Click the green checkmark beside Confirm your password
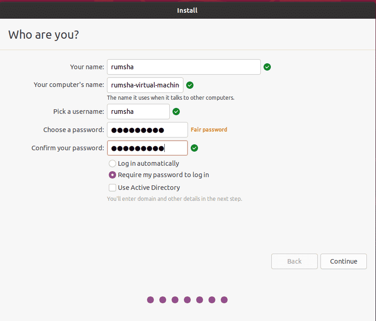This screenshot has height=321, width=376. (x=194, y=148)
